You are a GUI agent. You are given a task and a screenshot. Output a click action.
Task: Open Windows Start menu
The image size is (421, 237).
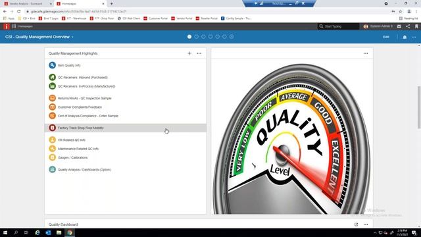pos(5,232)
